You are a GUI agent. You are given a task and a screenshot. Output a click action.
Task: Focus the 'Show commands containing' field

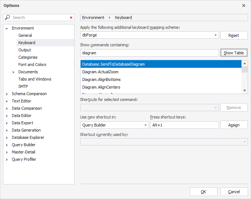click(149, 53)
